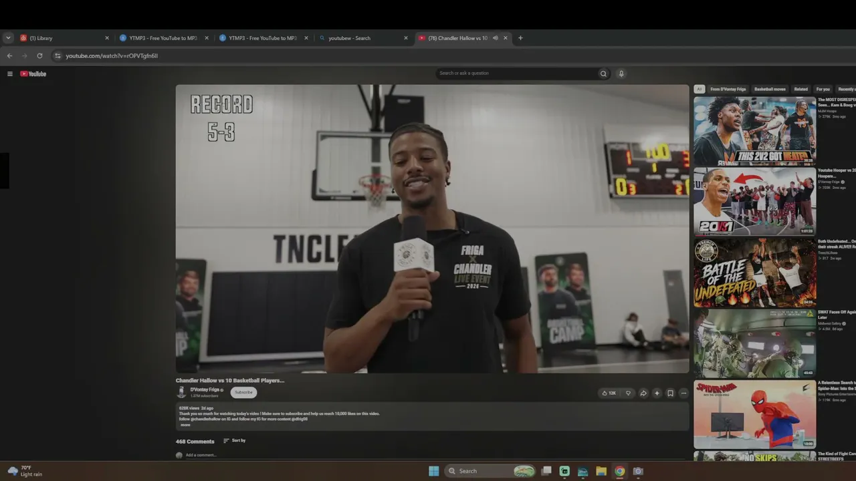The image size is (856, 481).
Task: Open the YouTube hamburger guide menu
Action: click(10, 73)
